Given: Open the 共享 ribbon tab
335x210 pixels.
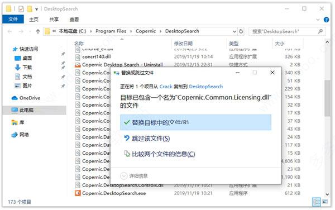Looking at the screenshot, I should 54,20.
